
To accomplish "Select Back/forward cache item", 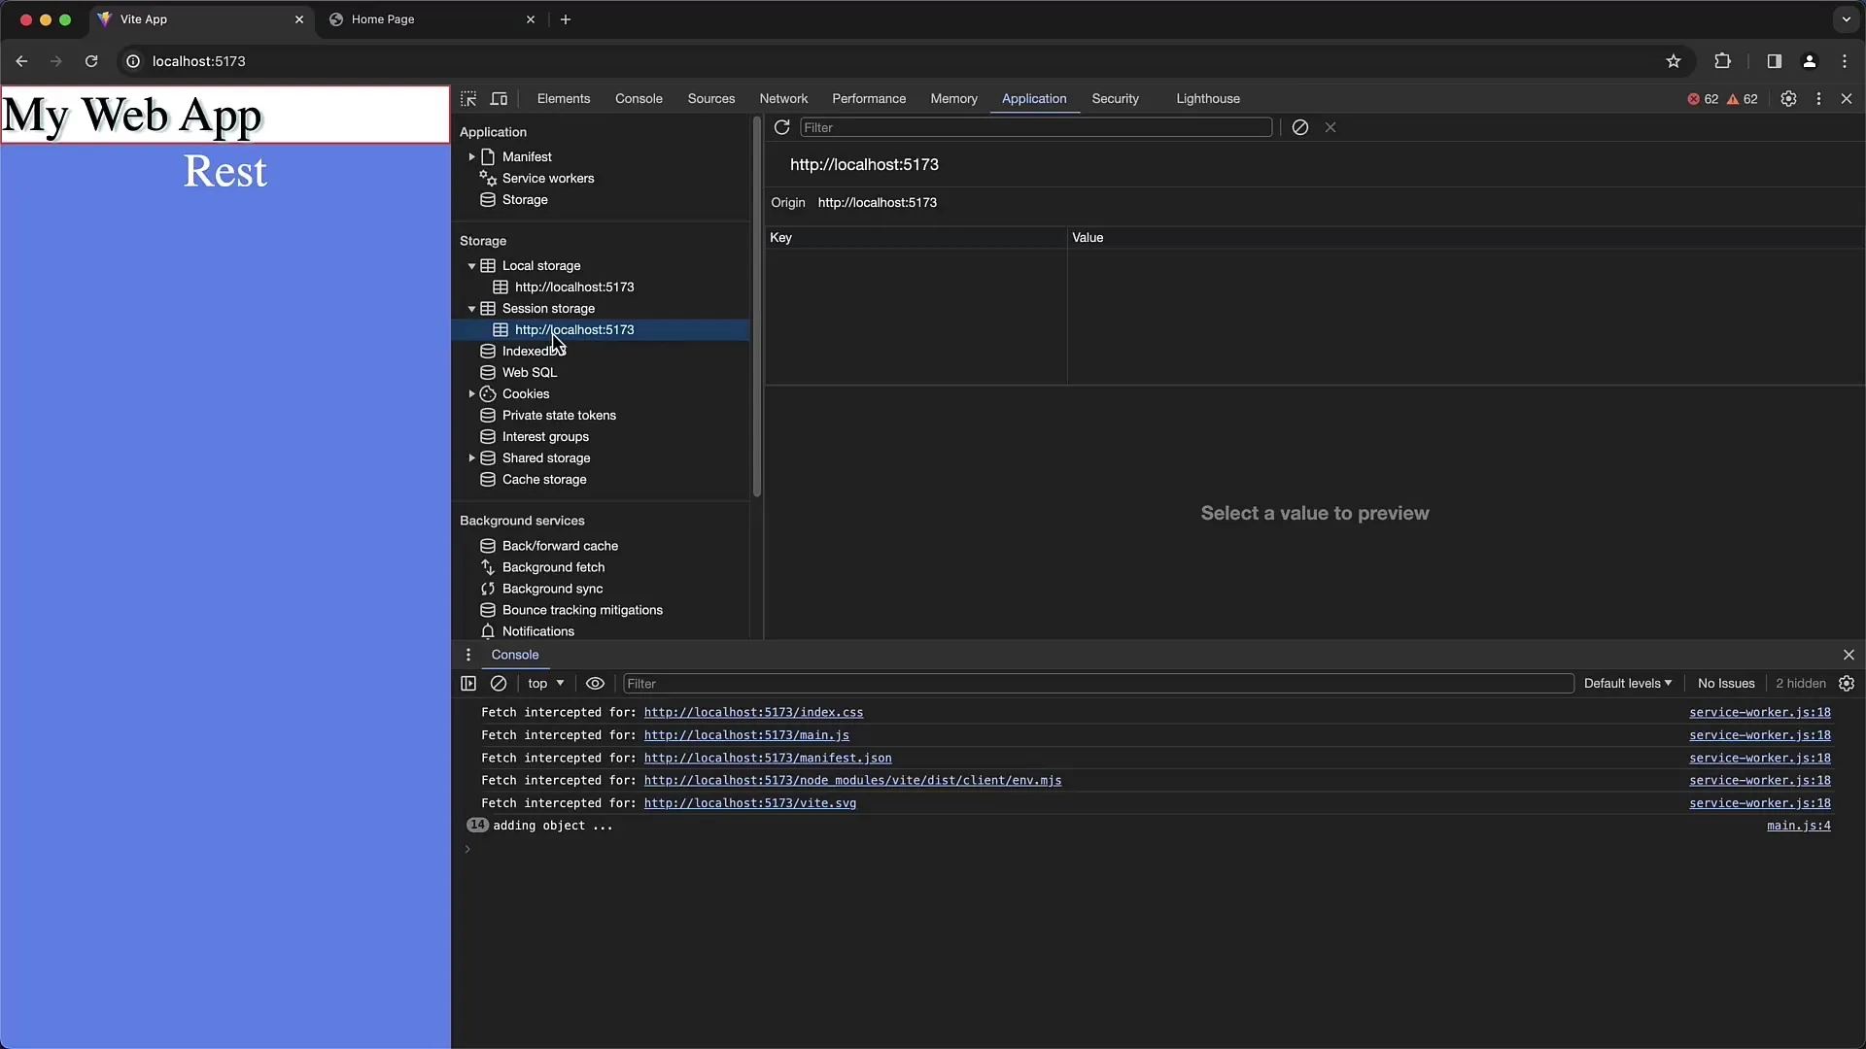I will click(560, 546).
